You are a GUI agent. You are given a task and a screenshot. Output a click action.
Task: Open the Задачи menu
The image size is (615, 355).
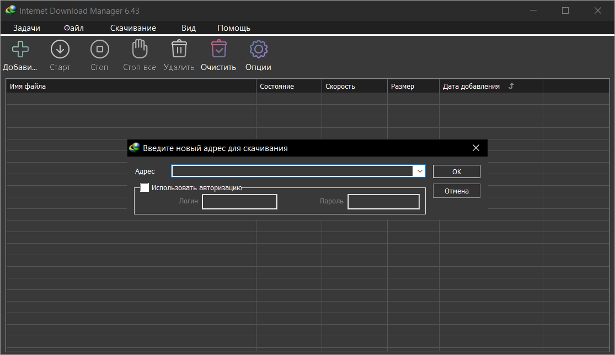coord(26,28)
